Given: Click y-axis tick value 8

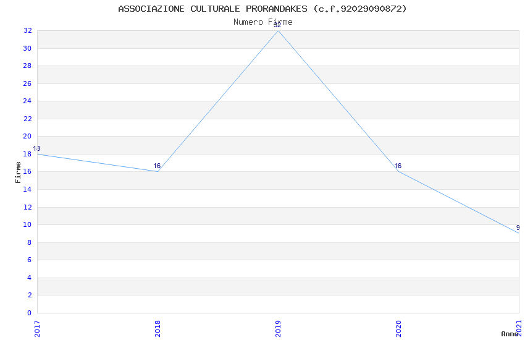Looking at the screenshot, I should 30,242.
